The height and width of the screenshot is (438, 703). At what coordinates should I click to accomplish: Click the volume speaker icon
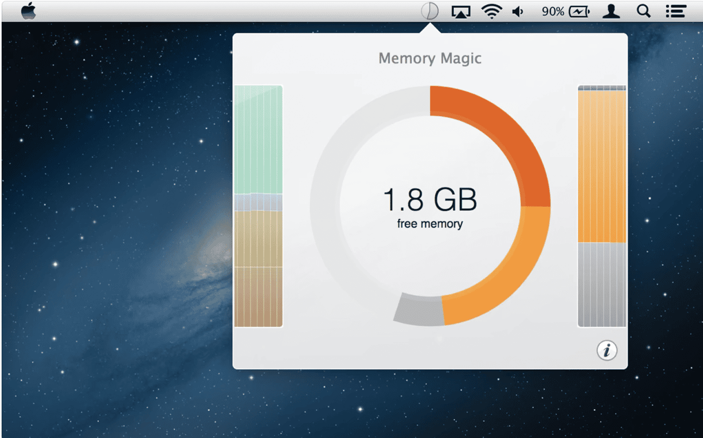[518, 11]
